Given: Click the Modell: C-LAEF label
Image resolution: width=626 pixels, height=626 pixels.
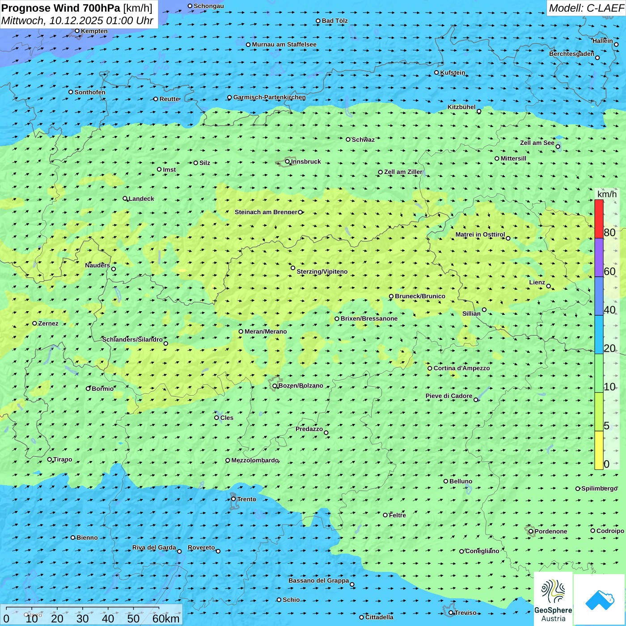Looking at the screenshot, I should coord(586,8).
